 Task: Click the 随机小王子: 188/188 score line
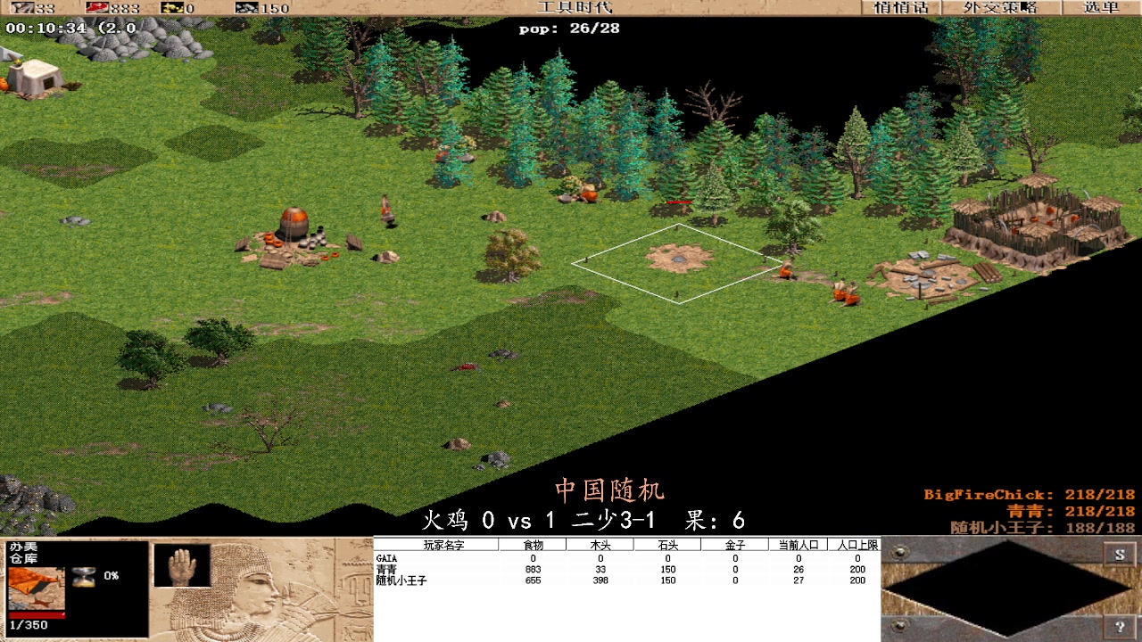coord(1043,527)
